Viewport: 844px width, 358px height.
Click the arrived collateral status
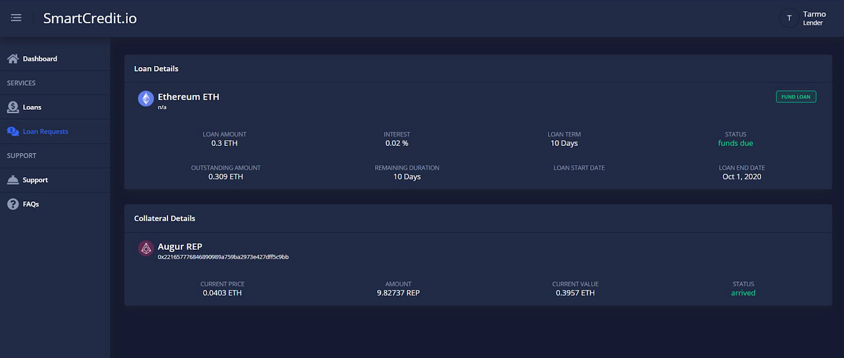pyautogui.click(x=743, y=293)
